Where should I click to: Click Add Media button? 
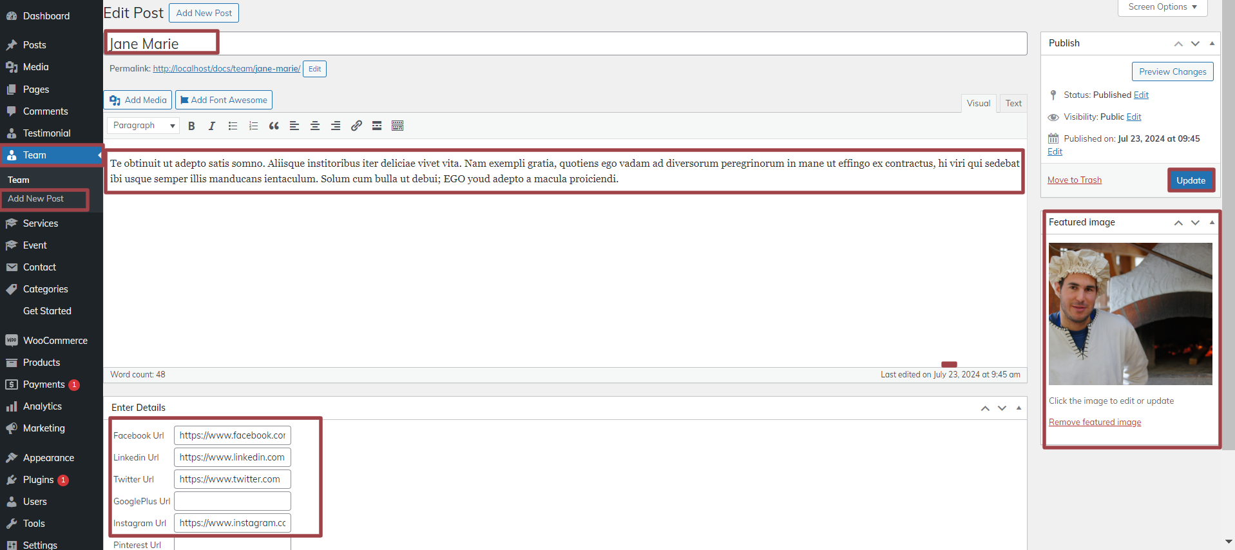pyautogui.click(x=138, y=100)
